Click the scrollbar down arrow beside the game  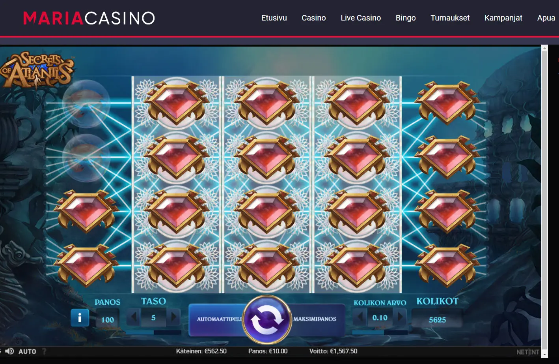pos(545,355)
